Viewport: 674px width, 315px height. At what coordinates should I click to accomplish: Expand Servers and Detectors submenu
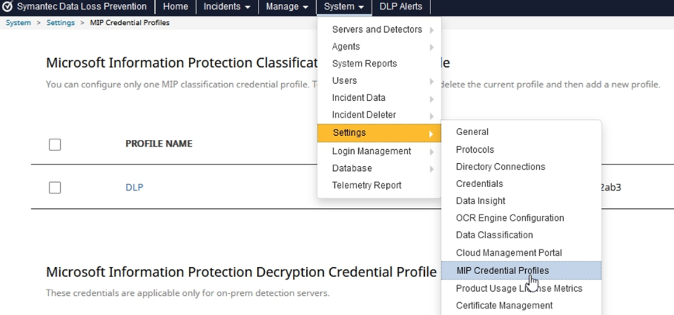[x=379, y=29]
